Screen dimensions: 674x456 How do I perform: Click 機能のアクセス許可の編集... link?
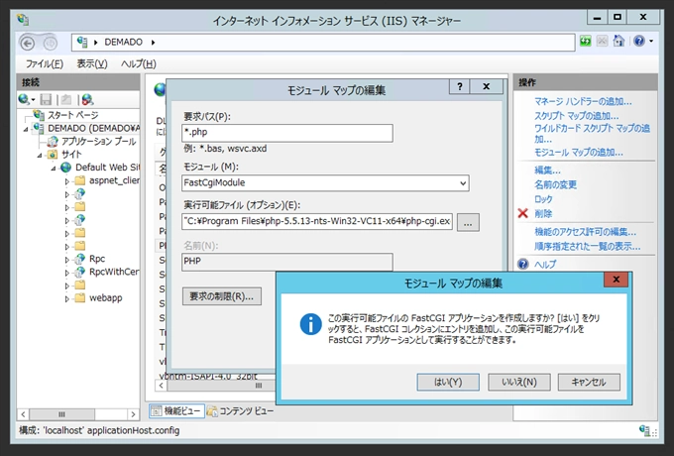click(x=585, y=232)
